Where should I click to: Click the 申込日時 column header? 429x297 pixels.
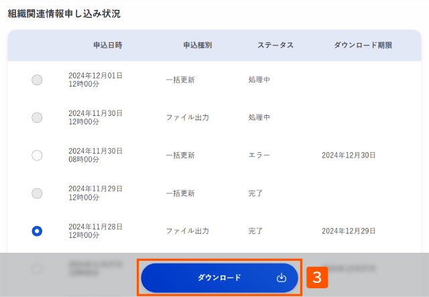point(108,45)
